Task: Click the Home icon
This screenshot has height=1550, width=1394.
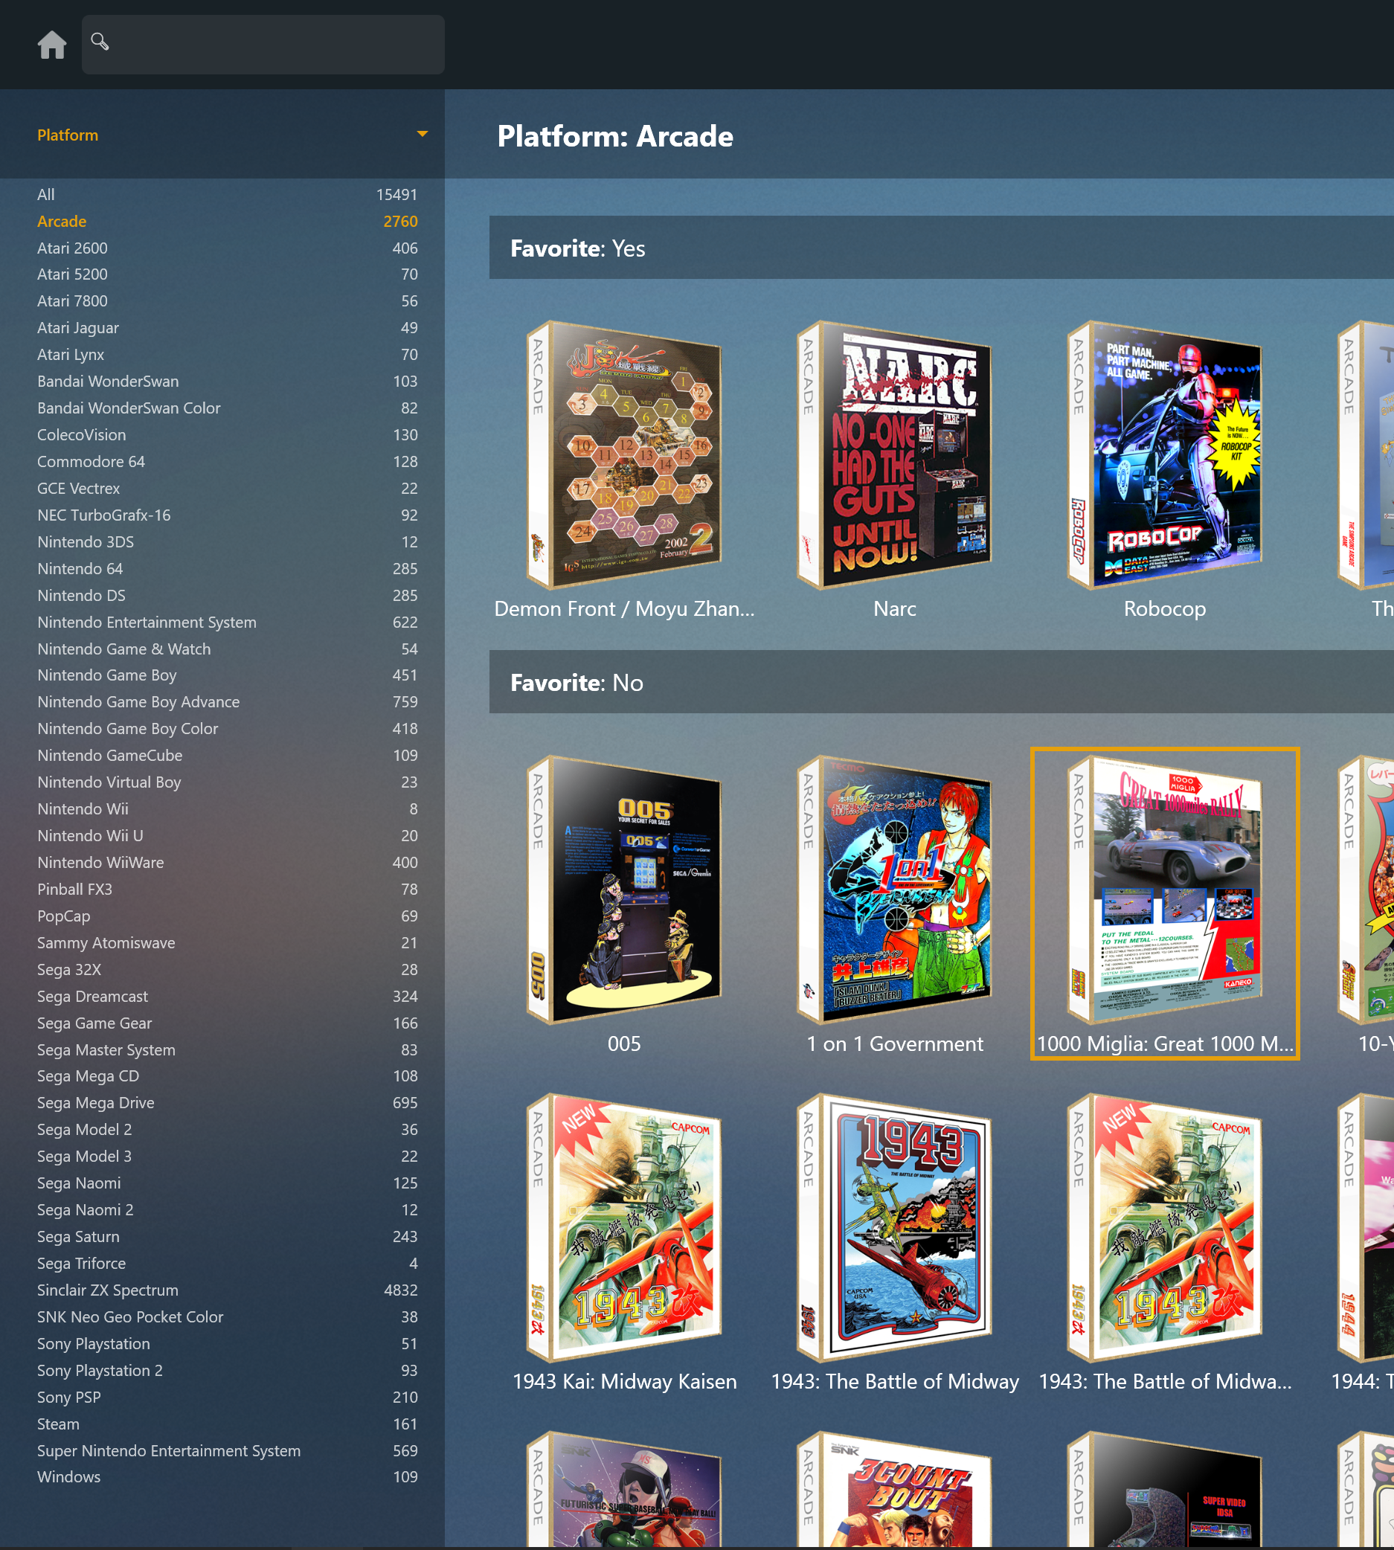Action: [x=52, y=45]
